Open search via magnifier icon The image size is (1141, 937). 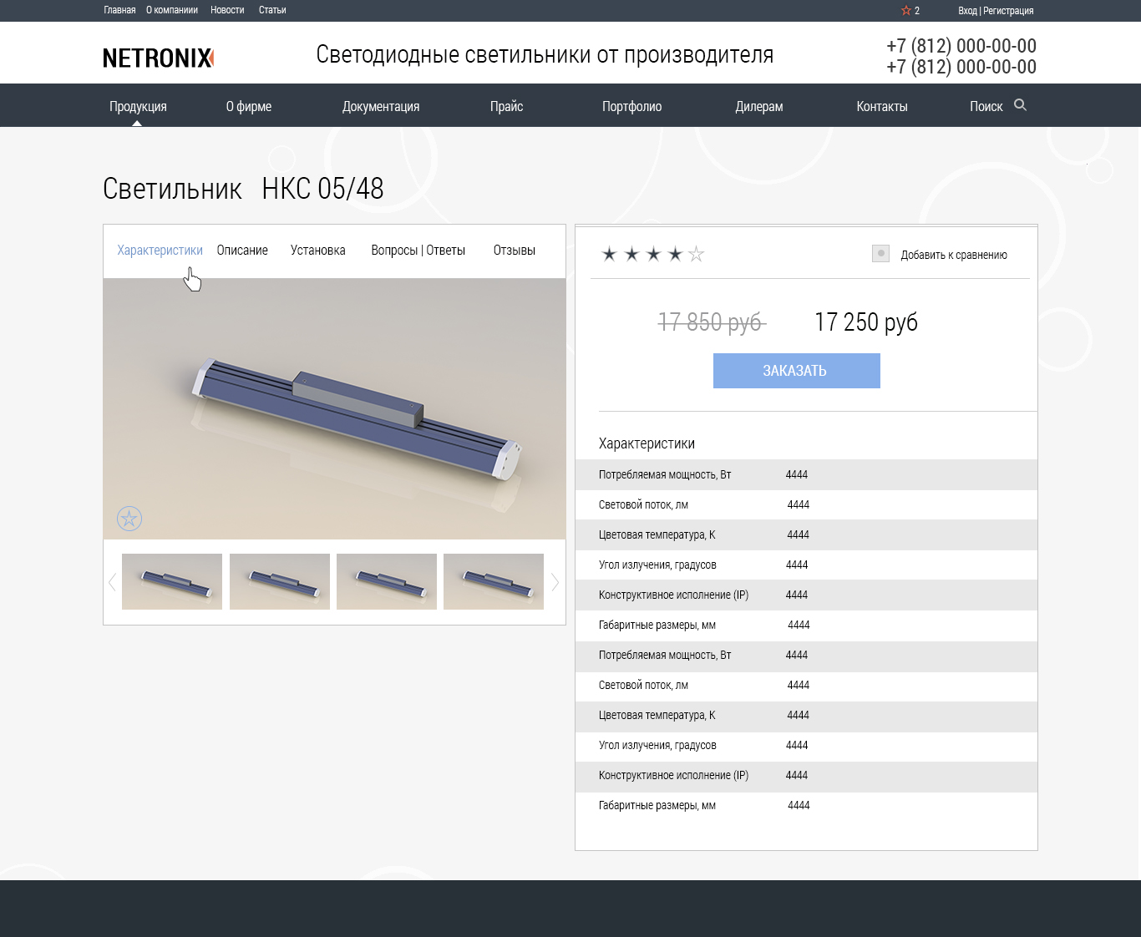point(1020,105)
